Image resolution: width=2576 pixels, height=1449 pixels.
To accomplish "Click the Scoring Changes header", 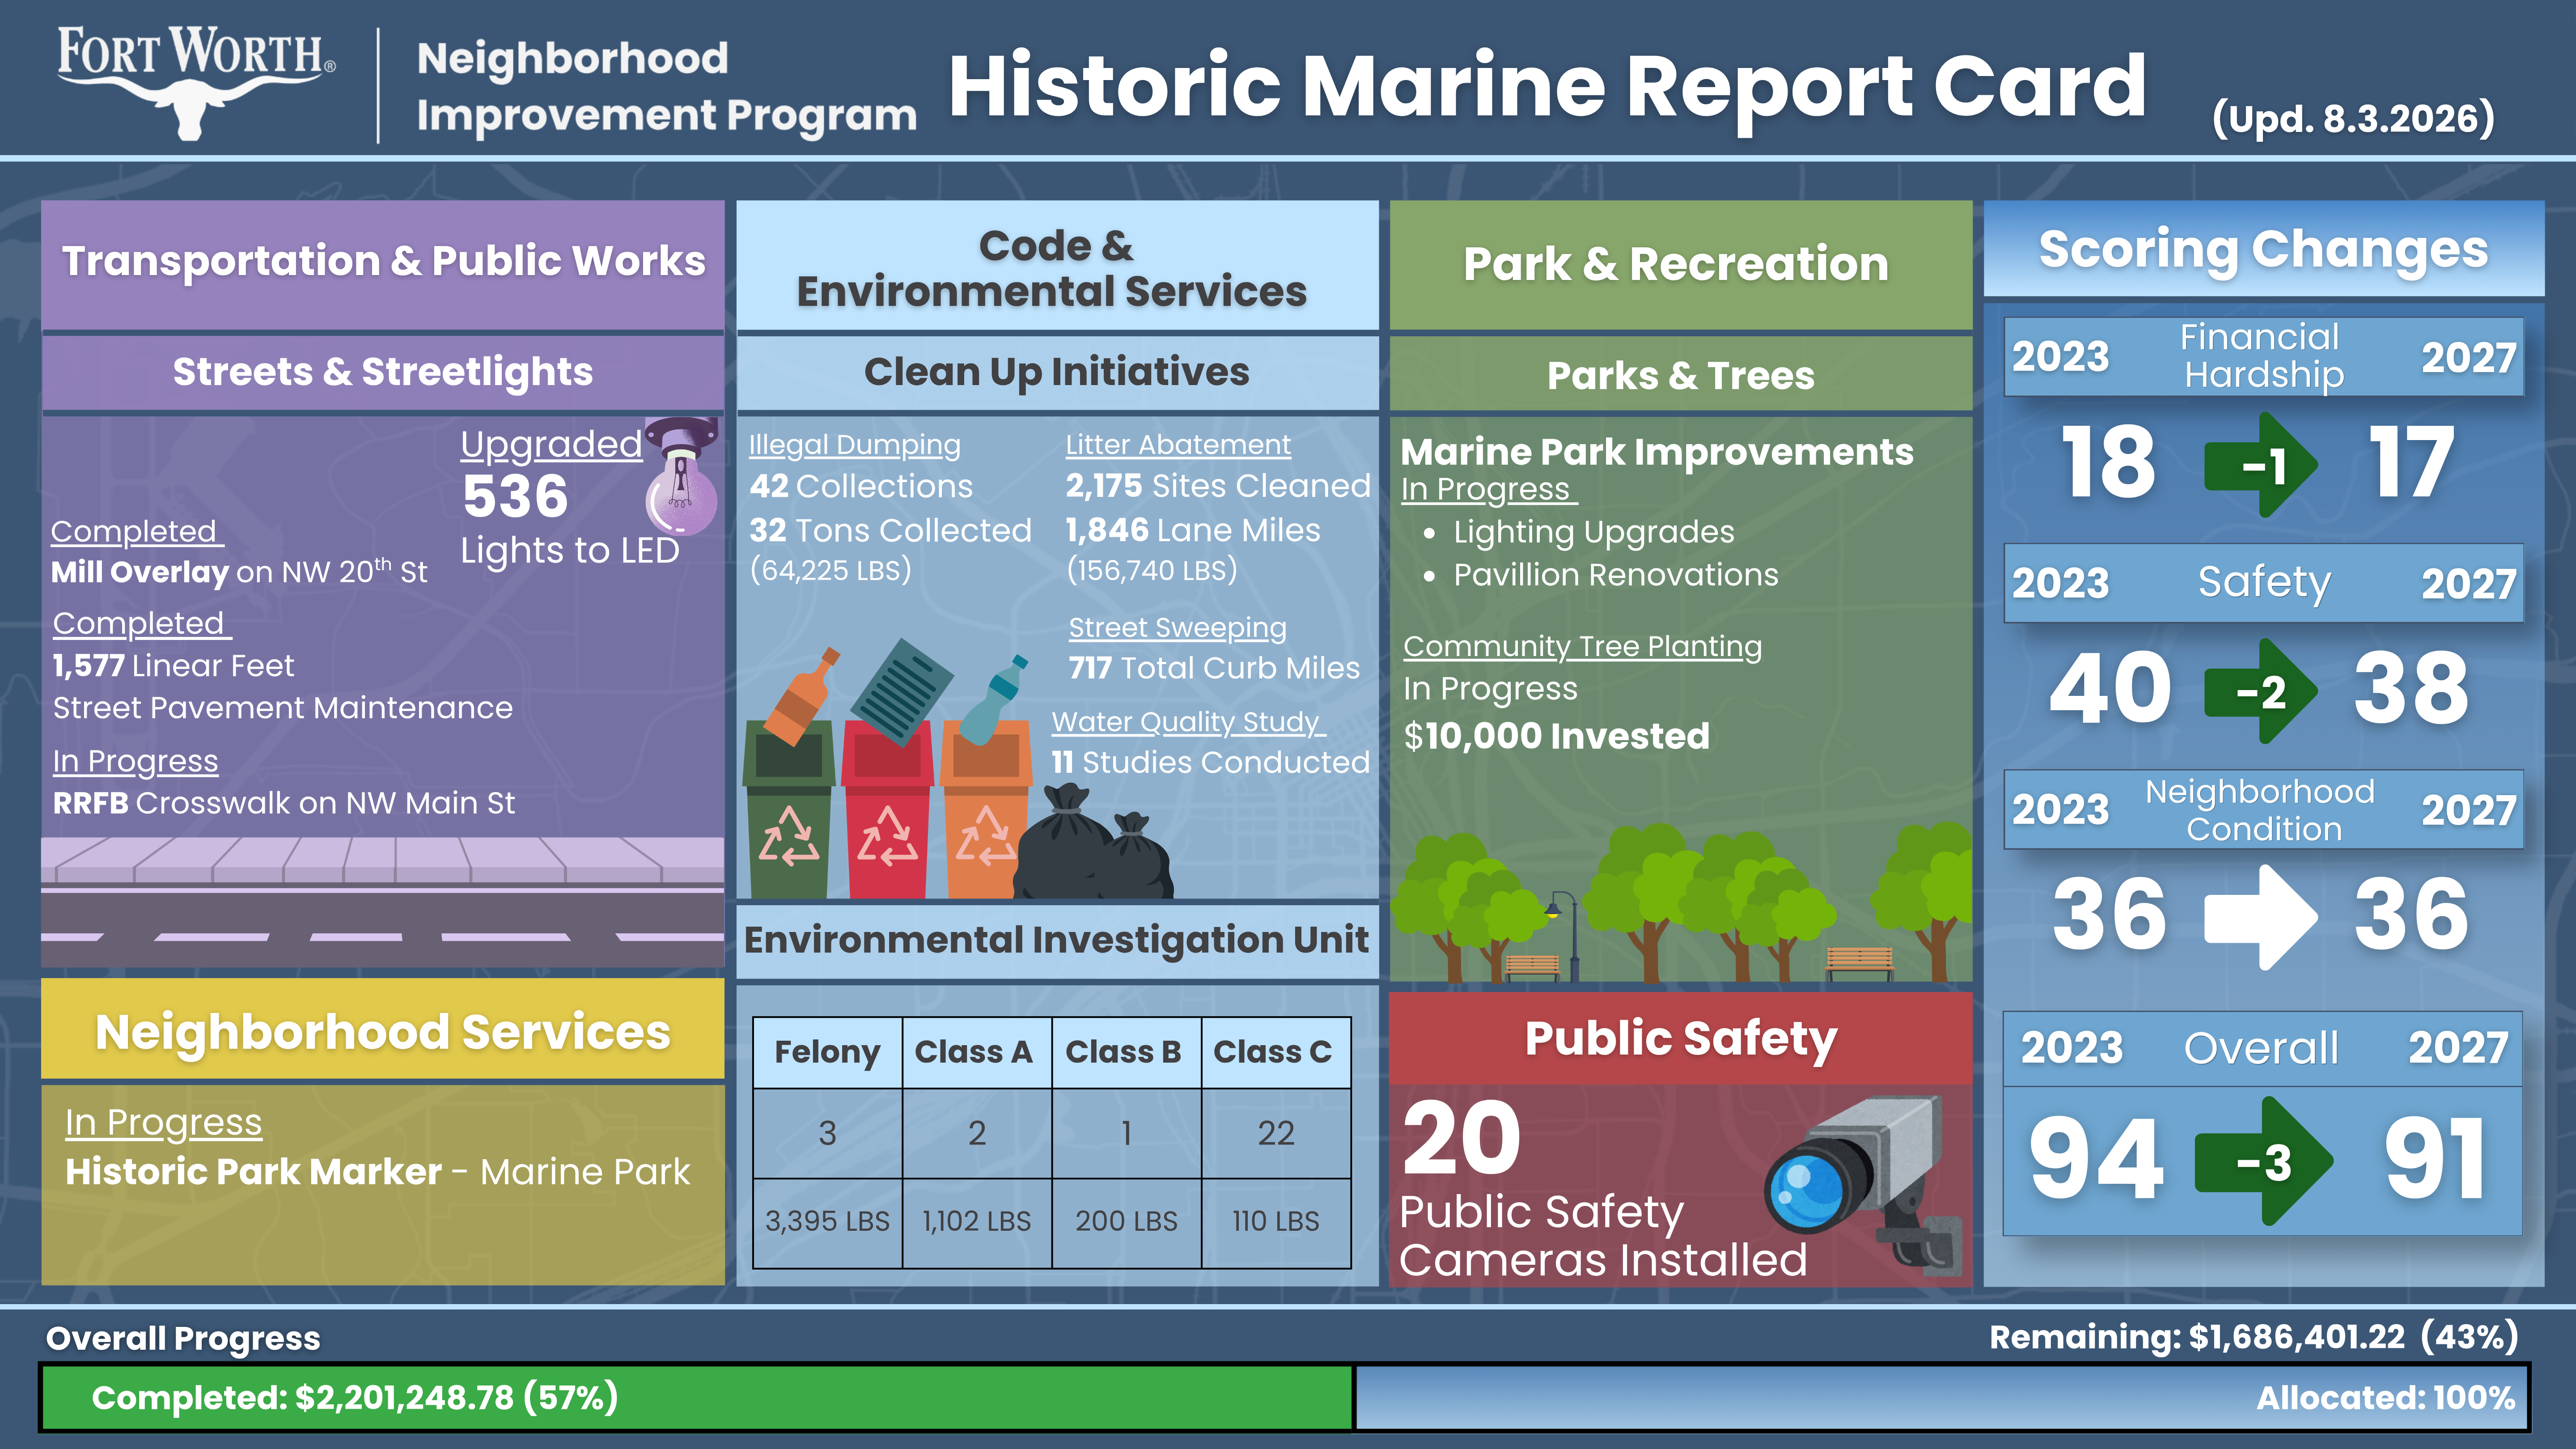I will [x=2263, y=249].
